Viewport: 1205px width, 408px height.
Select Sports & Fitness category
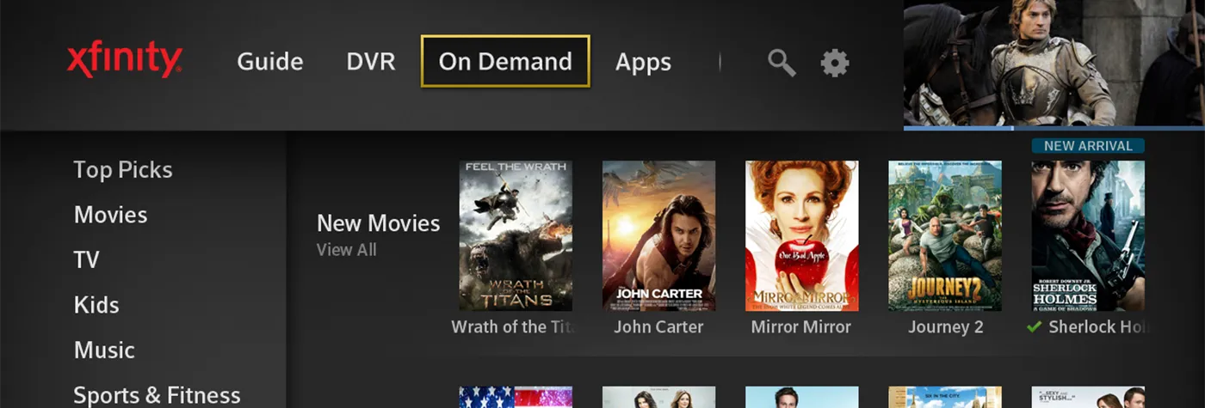click(x=157, y=394)
